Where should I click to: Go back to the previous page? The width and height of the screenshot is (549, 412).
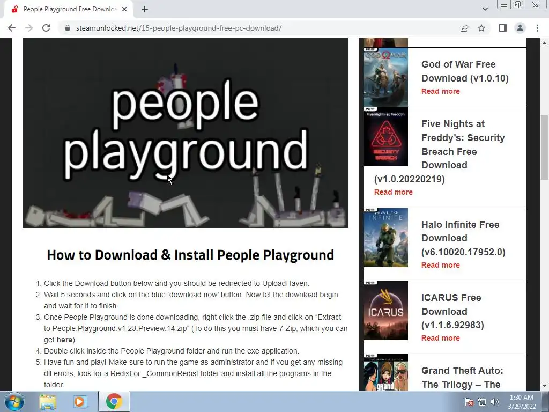tap(12, 28)
